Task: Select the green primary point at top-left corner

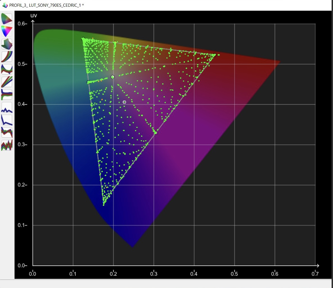Action: (83, 39)
